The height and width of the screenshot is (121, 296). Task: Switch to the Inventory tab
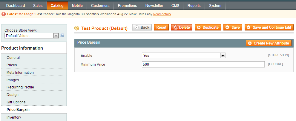click(x=14, y=117)
